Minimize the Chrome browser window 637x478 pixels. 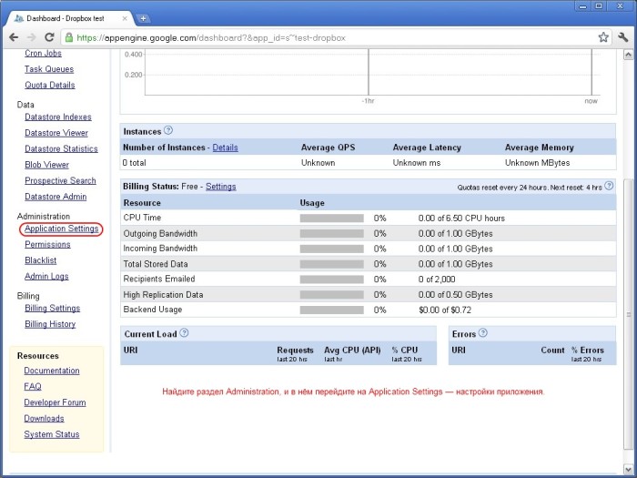(x=583, y=6)
